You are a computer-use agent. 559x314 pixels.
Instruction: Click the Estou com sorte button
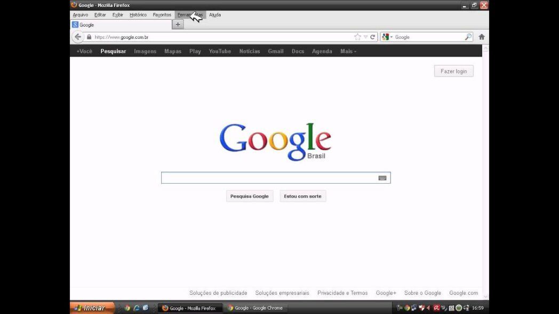302,196
